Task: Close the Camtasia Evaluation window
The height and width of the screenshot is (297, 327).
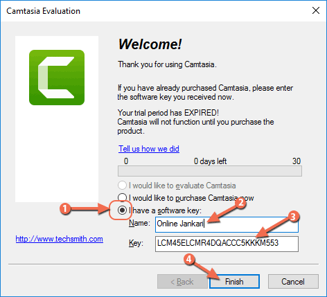Action: tap(316, 10)
